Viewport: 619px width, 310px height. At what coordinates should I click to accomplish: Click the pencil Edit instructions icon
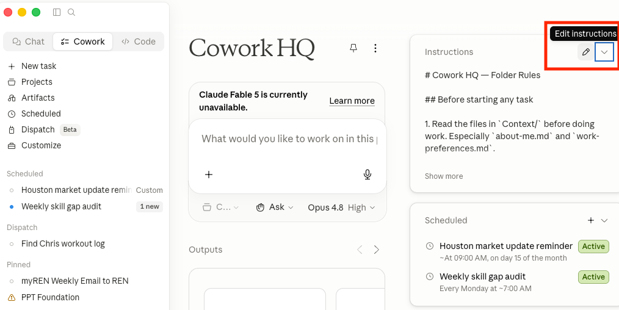(586, 52)
